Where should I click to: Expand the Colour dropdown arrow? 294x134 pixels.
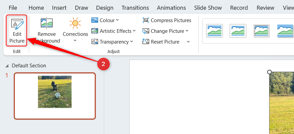coord(117,20)
